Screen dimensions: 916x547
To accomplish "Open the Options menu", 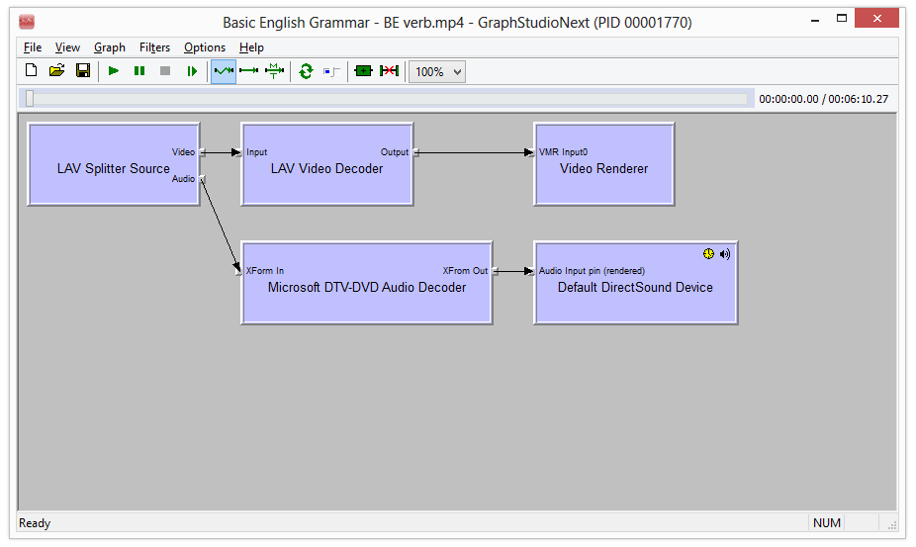I will pyautogui.click(x=205, y=47).
